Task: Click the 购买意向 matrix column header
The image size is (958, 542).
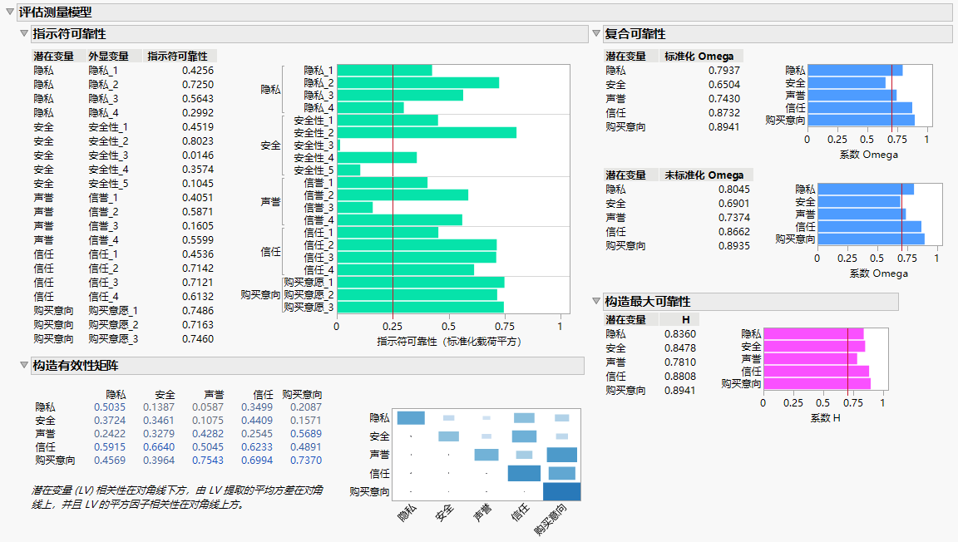Action: pos(302,395)
